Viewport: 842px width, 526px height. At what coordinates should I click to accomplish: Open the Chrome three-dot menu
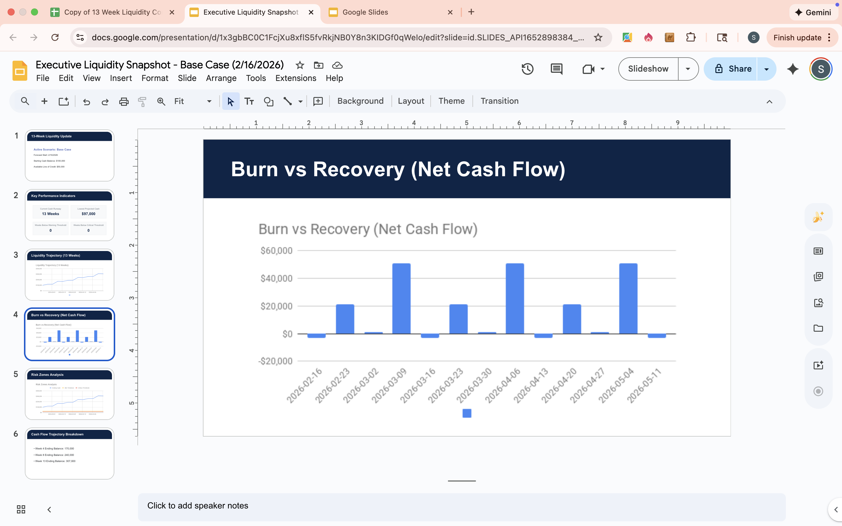829,38
